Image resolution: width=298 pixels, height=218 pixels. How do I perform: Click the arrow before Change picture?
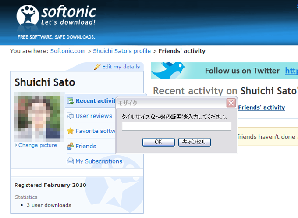[16, 145]
